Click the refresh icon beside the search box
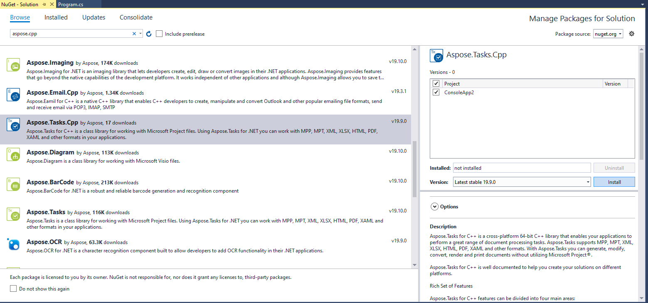The image size is (648, 303). pyautogui.click(x=149, y=34)
